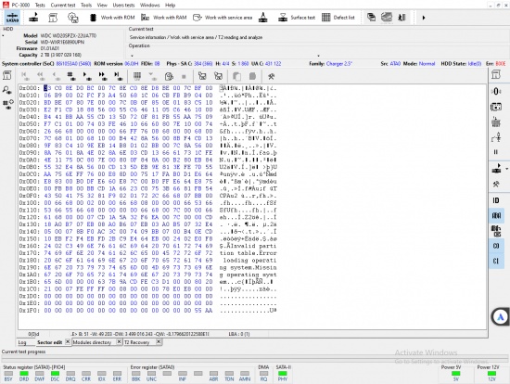Click the second of the two drive icons in the editor toolbar

pyautogui.click(x=218, y=76)
